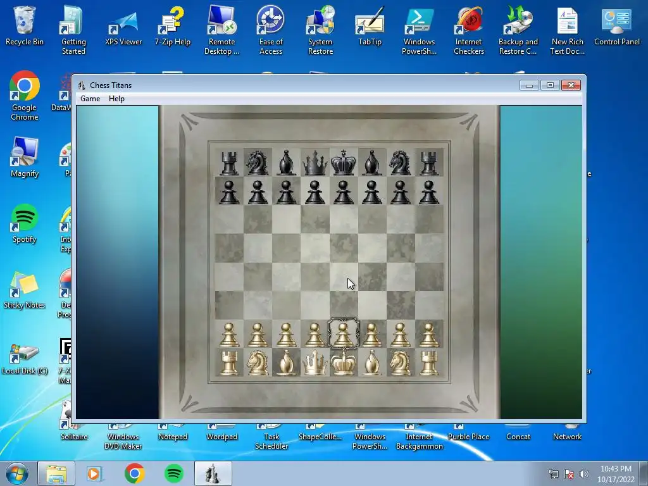Select the white kingside knight

400,363
